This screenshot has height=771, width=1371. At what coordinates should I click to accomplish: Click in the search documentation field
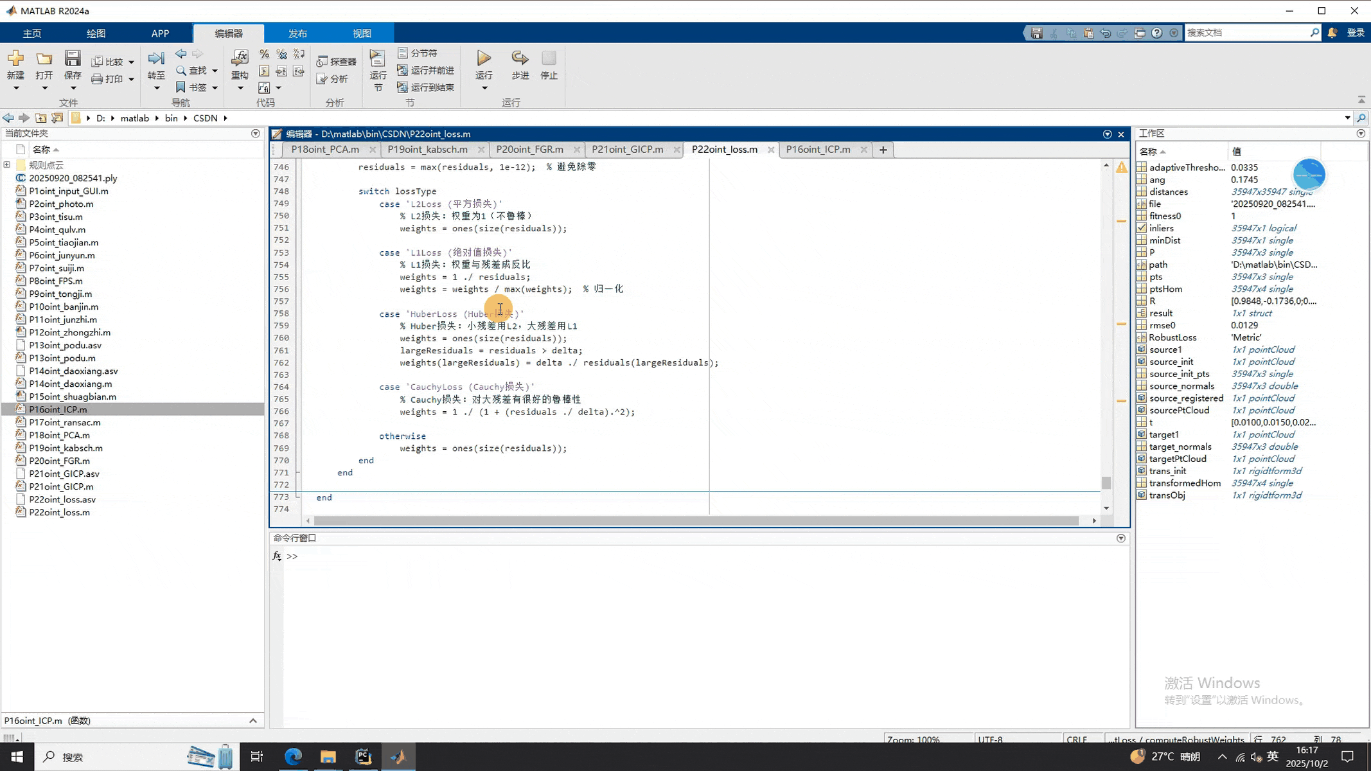point(1245,33)
